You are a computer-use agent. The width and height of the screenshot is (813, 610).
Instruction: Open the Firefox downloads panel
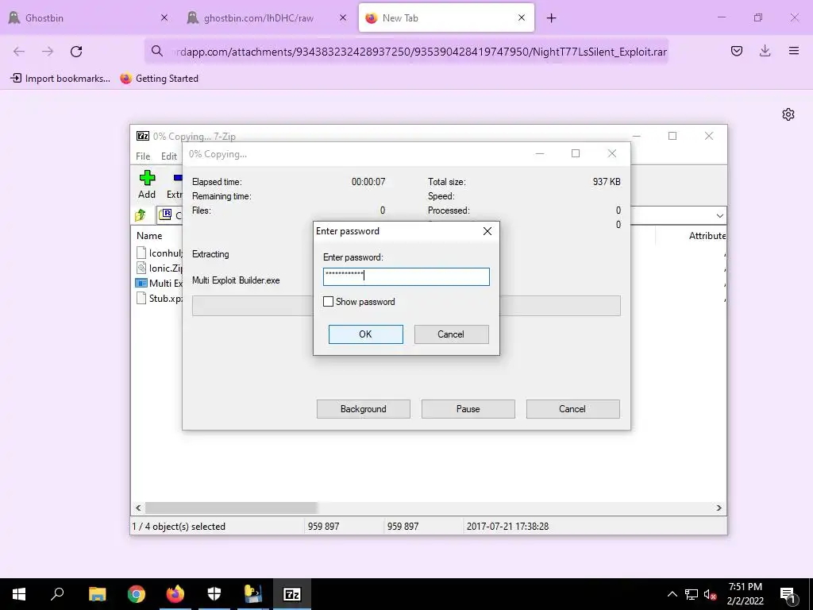point(765,51)
